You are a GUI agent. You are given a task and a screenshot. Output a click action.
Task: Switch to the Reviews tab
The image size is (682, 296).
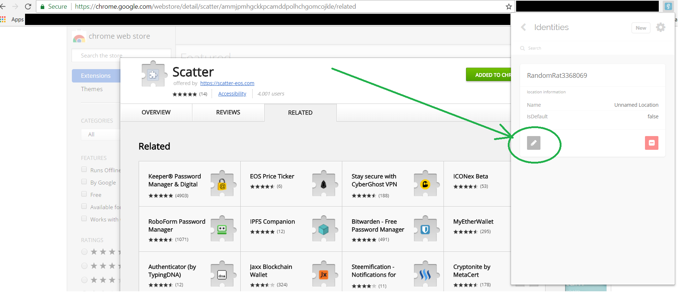(x=228, y=112)
